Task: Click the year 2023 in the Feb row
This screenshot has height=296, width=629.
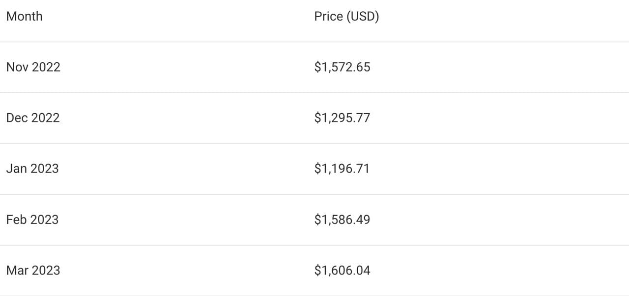Action: [x=44, y=220]
